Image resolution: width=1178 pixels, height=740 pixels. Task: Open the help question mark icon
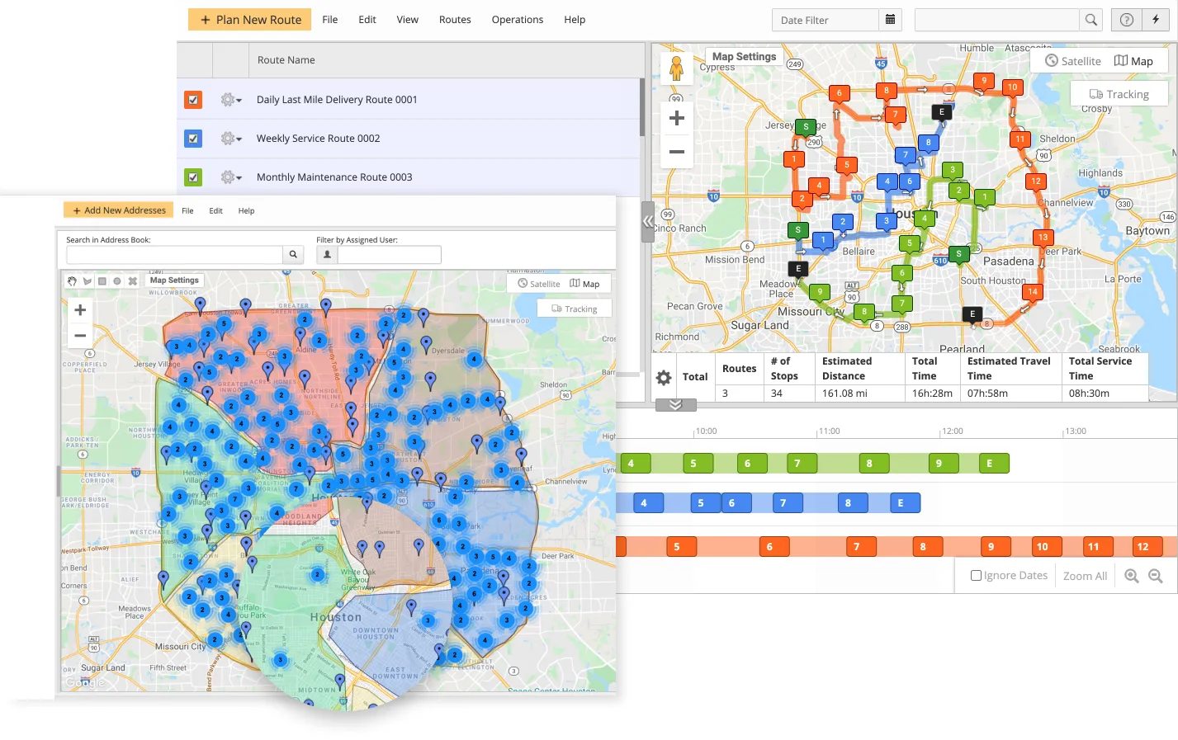point(1125,18)
